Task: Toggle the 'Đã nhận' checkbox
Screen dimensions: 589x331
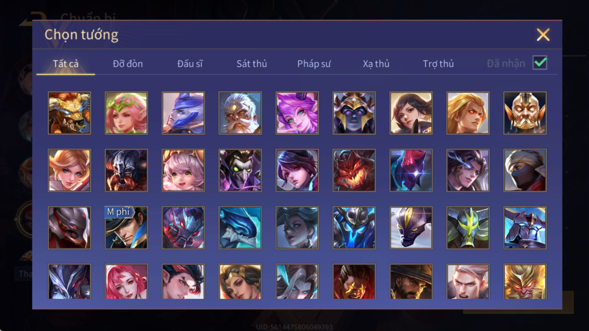Action: pos(540,63)
